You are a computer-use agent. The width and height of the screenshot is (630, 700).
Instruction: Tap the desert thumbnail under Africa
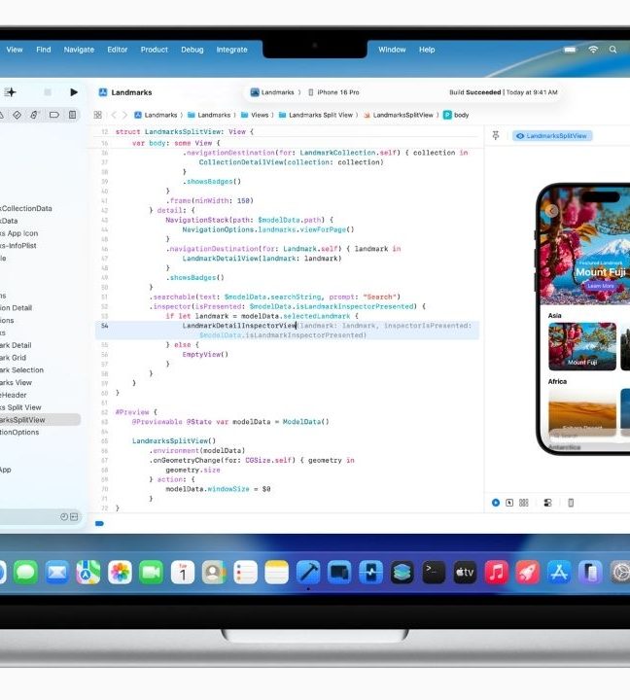coord(582,411)
